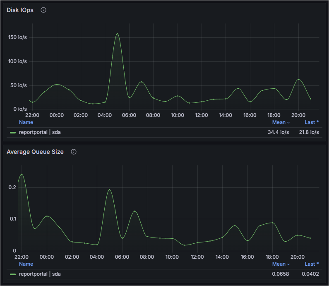Open the Disk IOps panel title menu
This screenshot has height=286, width=329.
[x=20, y=10]
